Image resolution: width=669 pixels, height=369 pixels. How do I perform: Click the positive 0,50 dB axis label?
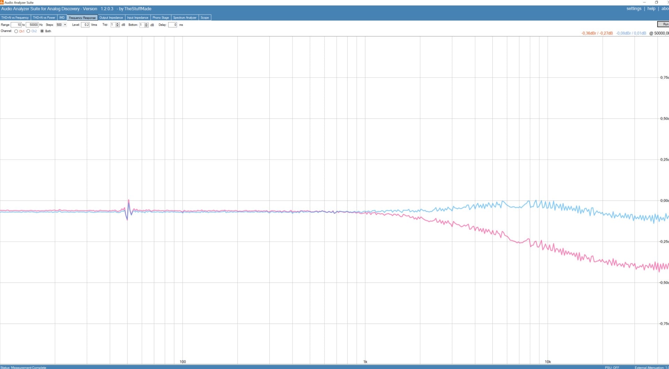[664, 119]
